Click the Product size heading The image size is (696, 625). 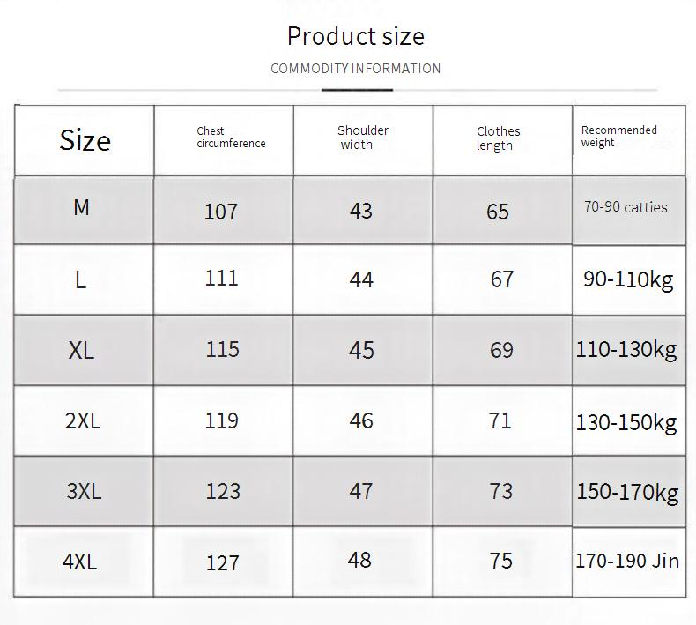[x=355, y=36]
